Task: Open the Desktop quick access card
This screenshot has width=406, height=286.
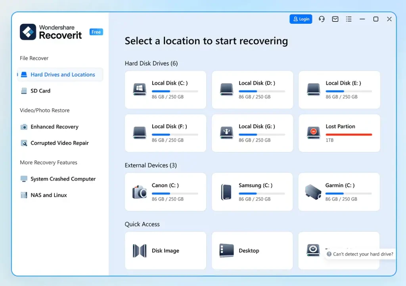Action: point(252,251)
